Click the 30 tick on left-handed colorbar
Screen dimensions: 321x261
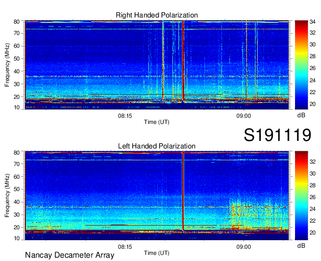313,174
